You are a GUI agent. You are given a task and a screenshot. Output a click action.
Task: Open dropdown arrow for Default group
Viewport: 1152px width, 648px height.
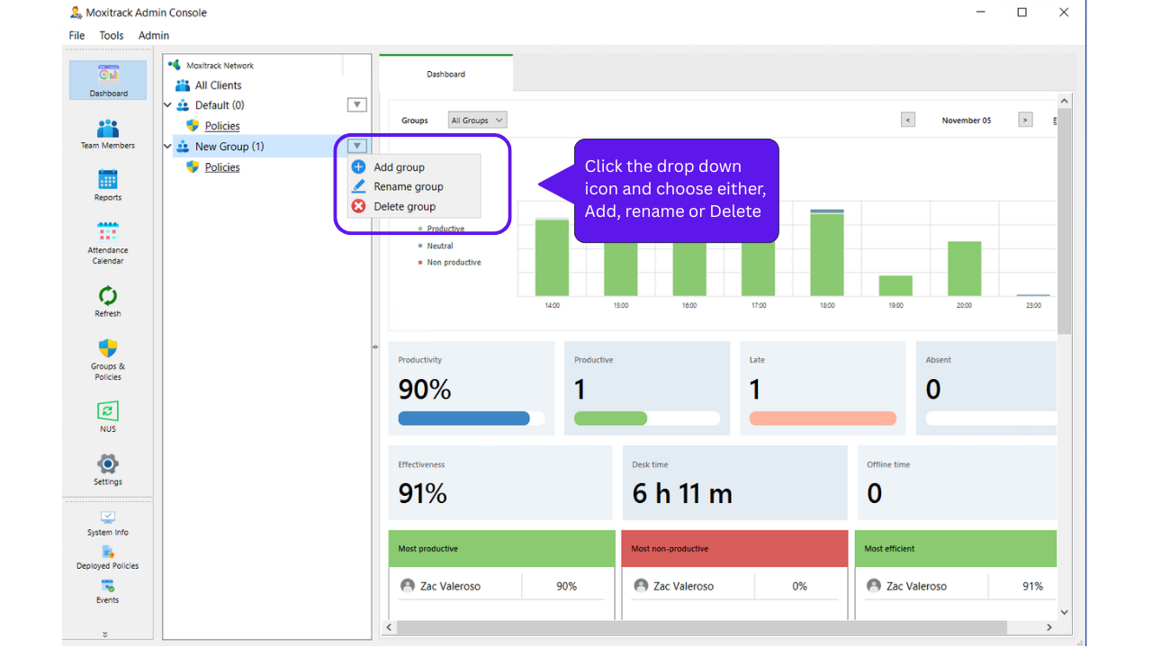[357, 105]
